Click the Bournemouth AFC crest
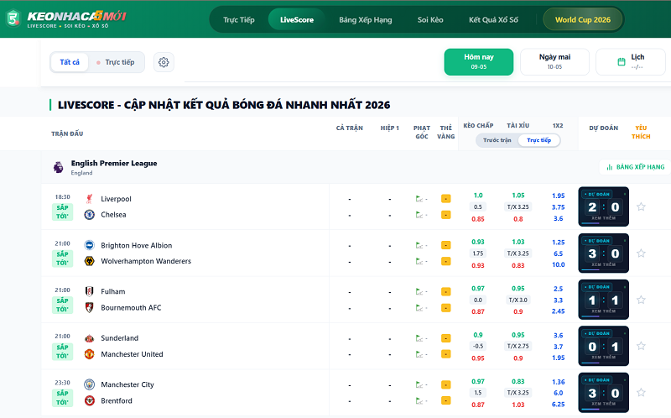This screenshot has width=671, height=418. pyautogui.click(x=90, y=307)
